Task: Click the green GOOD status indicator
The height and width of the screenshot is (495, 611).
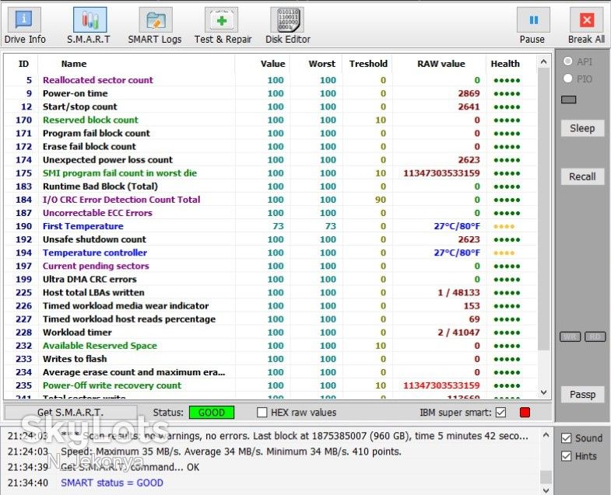Action: pos(212,412)
